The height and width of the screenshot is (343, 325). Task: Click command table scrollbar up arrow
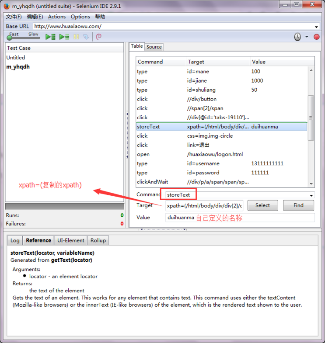pyautogui.click(x=311, y=70)
